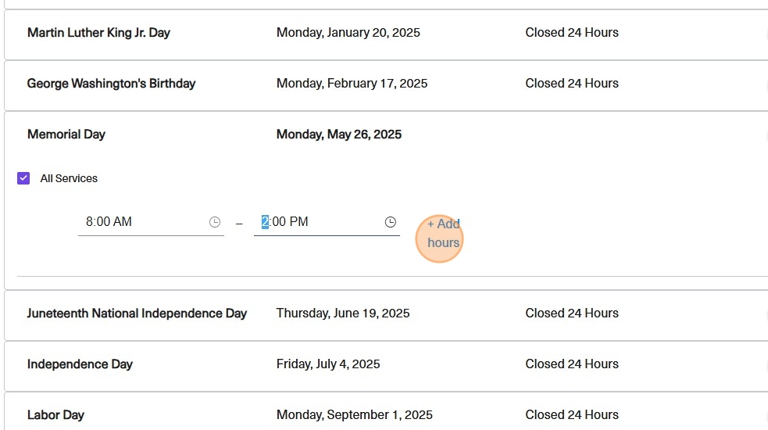Click the 8:00 AM start time field
This screenshot has width=768, height=430.
tap(141, 222)
